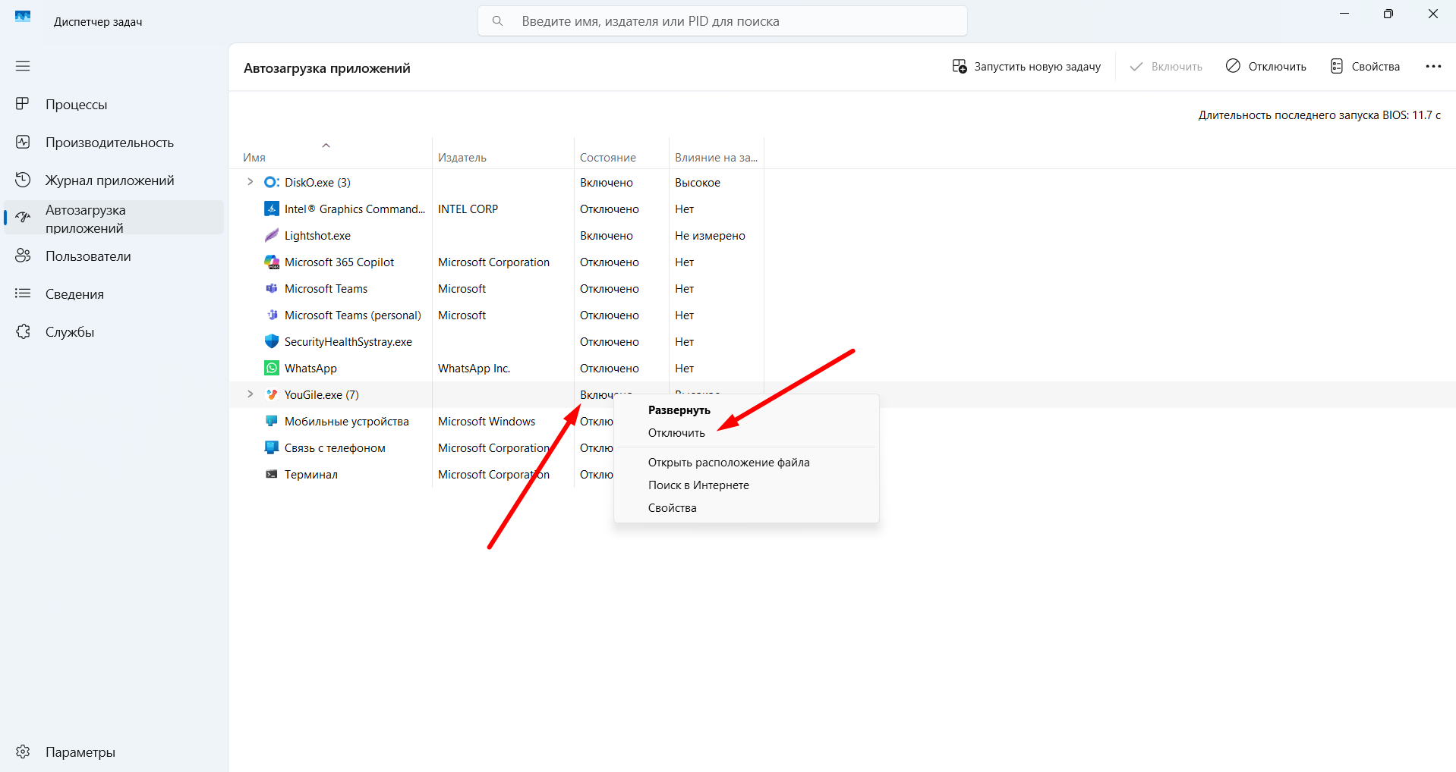This screenshot has width=1456, height=772.
Task: Click the Microsoft Teams icon
Action: pyautogui.click(x=271, y=288)
